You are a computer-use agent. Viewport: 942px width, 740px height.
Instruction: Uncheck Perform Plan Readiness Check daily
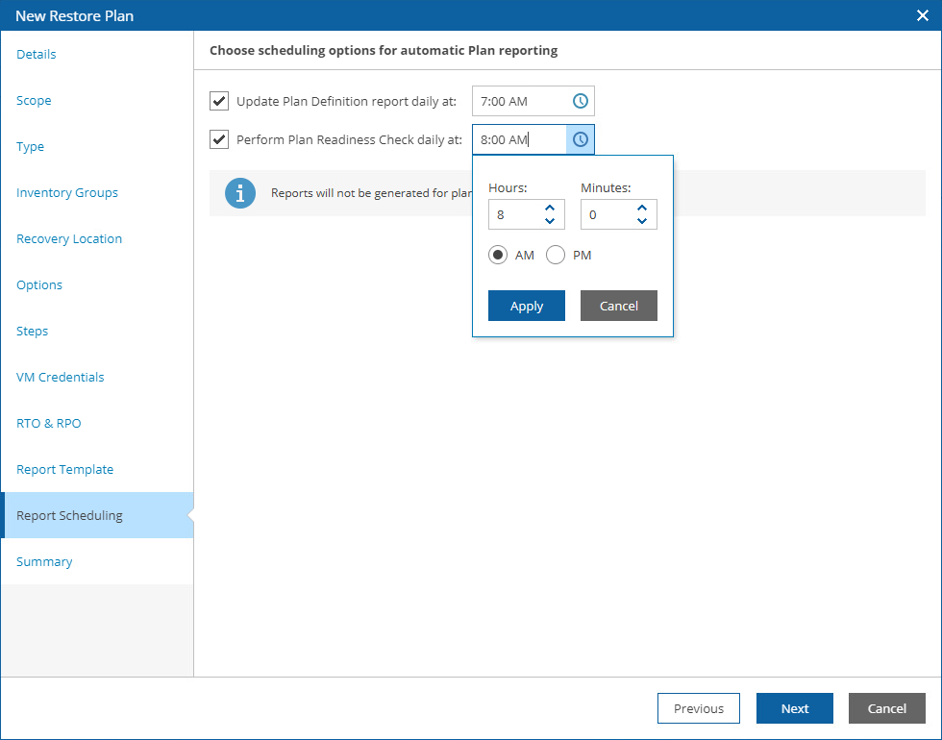tap(219, 139)
